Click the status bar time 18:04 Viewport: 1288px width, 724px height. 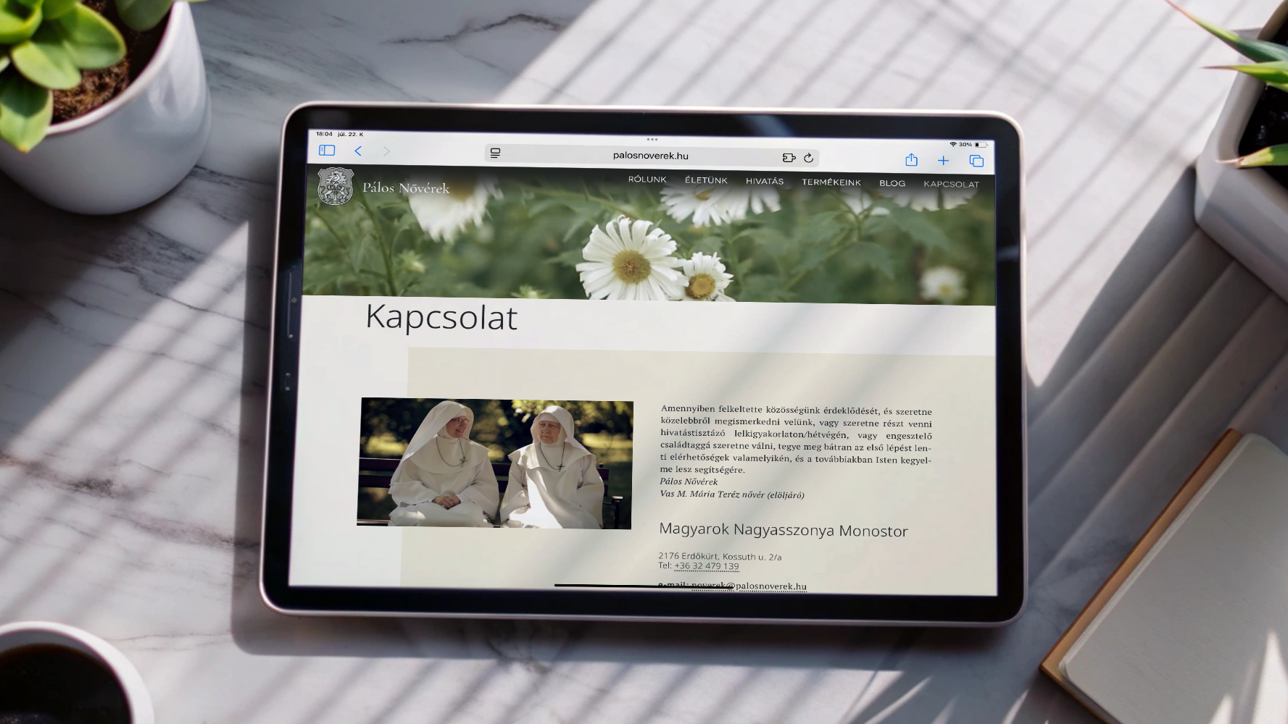point(324,134)
